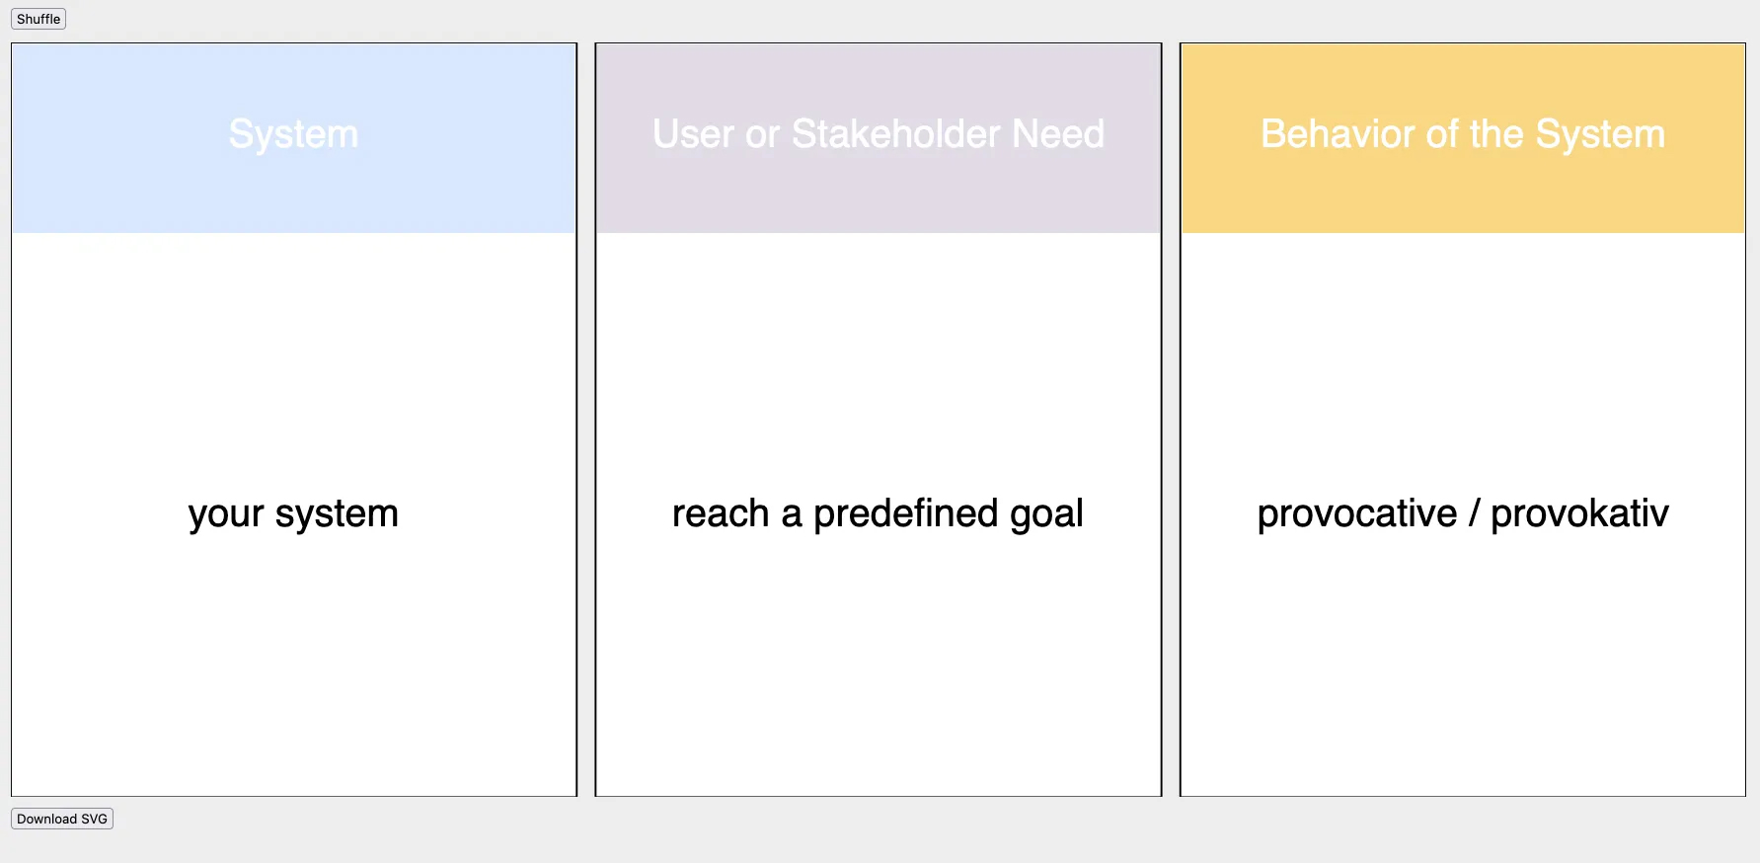This screenshot has height=863, width=1760.
Task: Click the Download SVG button
Action: (62, 819)
